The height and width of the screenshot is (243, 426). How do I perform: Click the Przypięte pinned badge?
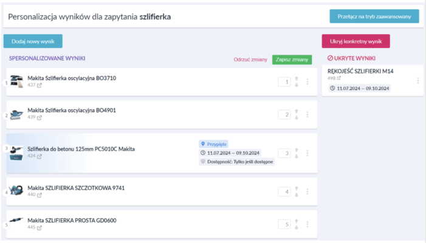point(213,144)
